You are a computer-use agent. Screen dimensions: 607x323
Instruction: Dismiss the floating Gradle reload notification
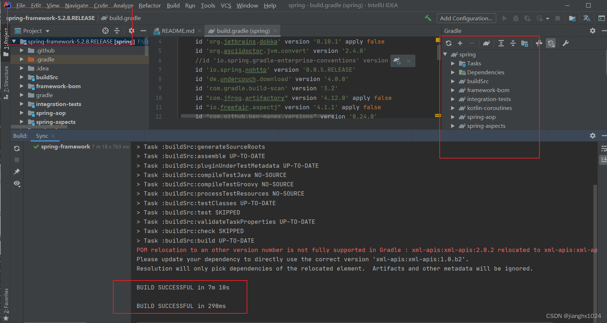[408, 61]
